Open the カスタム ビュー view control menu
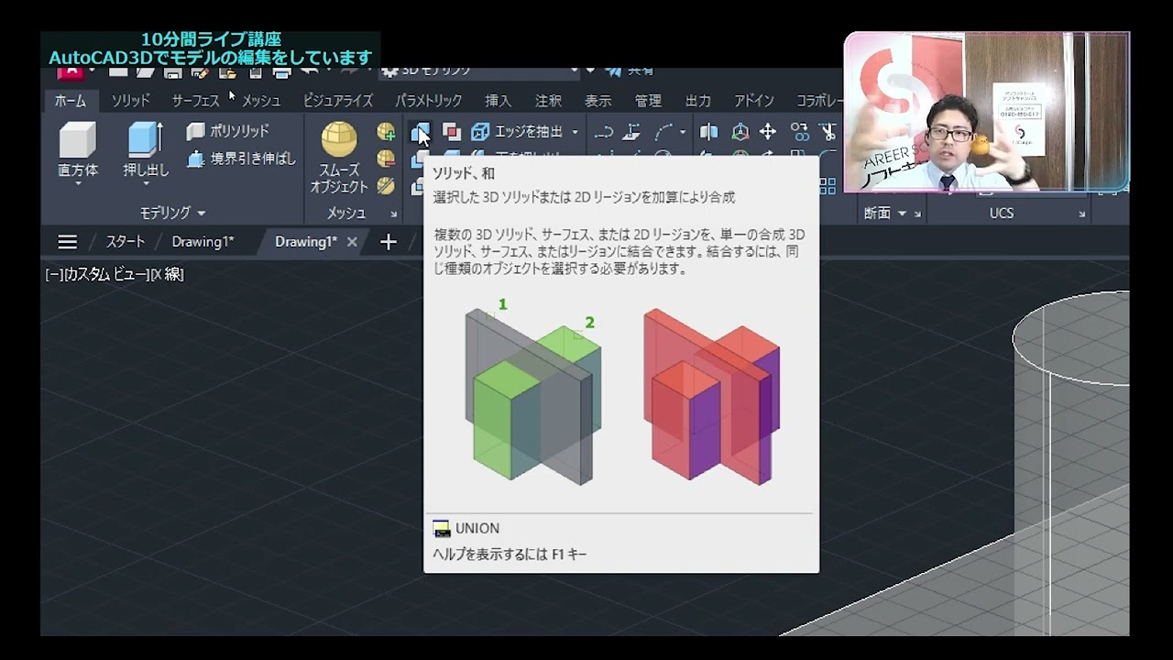Screen dimensions: 1173x660 coord(105,274)
